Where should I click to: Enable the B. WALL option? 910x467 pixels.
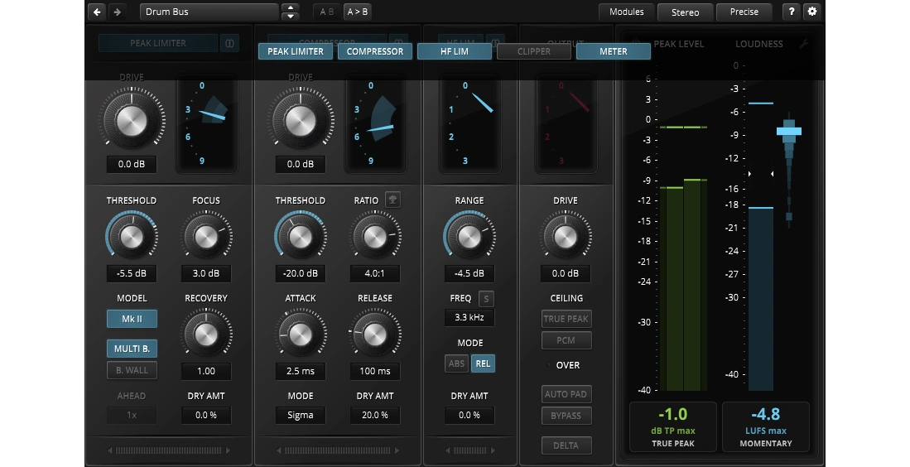(x=132, y=370)
